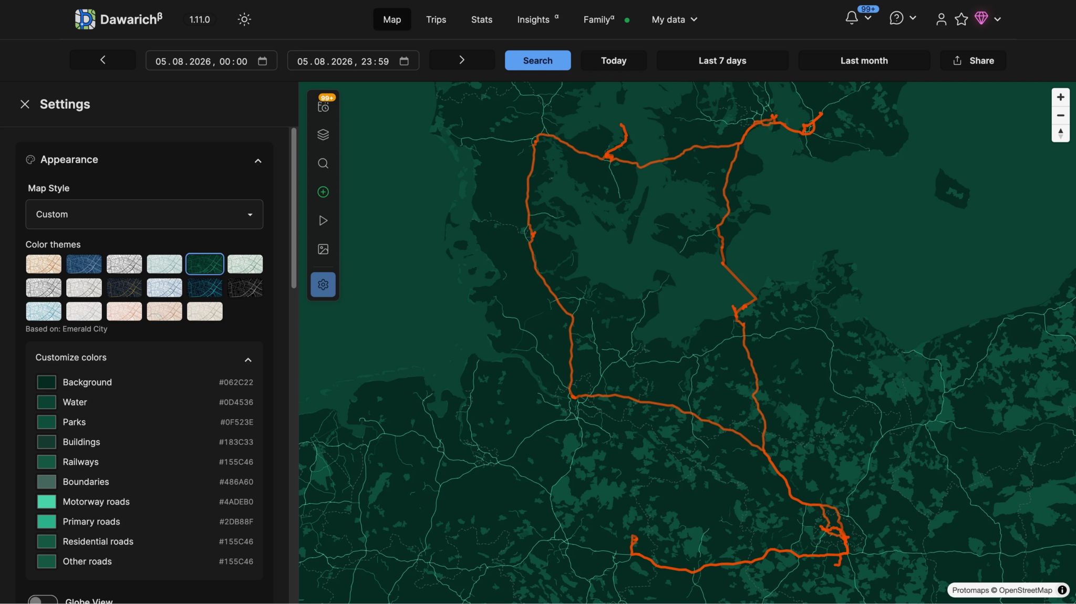Toggle the Globe View switch
Screen dimensions: 1076x604
click(x=43, y=601)
